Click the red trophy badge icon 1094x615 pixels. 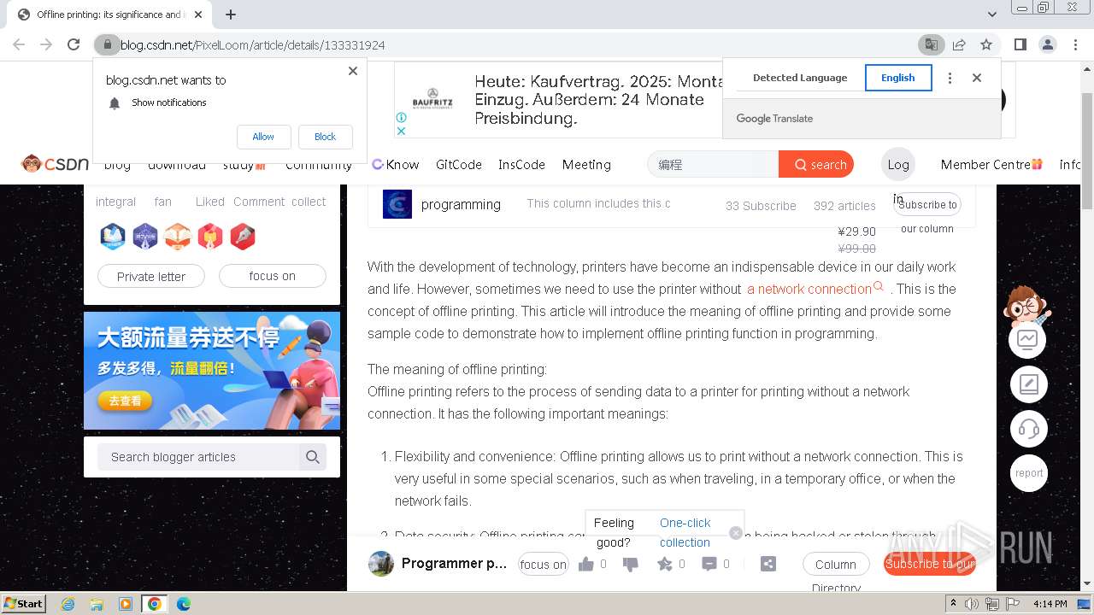[x=210, y=237]
